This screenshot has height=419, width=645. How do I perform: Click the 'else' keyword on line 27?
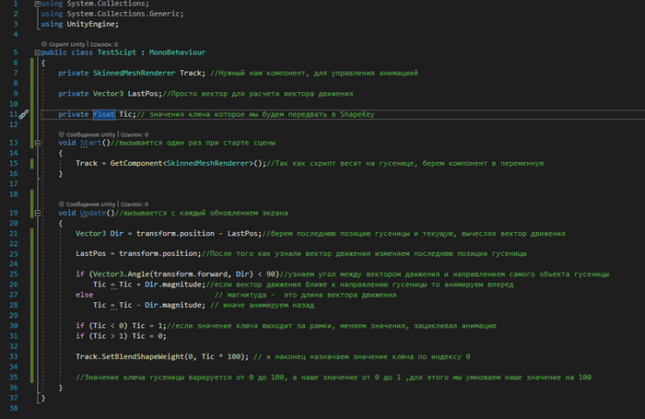tap(84, 294)
